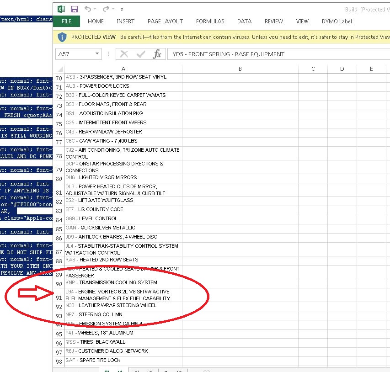
Task: Select cell QSS - TIRES, BLACKWALL
Action: 123,343
